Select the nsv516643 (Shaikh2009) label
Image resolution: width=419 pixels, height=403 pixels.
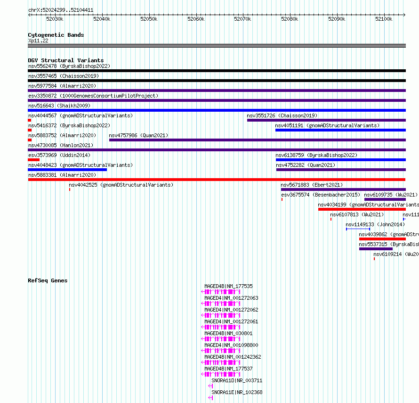click(x=59, y=106)
